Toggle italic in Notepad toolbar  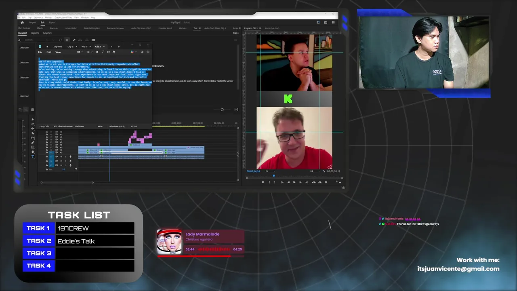coord(103,52)
